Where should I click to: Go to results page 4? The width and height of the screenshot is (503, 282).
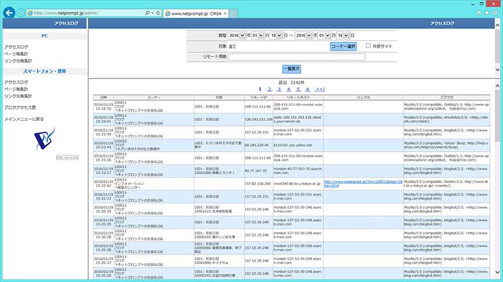[289, 89]
